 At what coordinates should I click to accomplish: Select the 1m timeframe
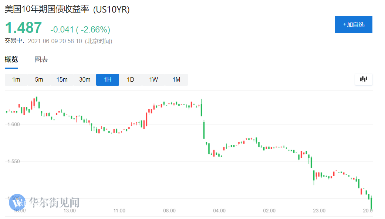point(16,80)
